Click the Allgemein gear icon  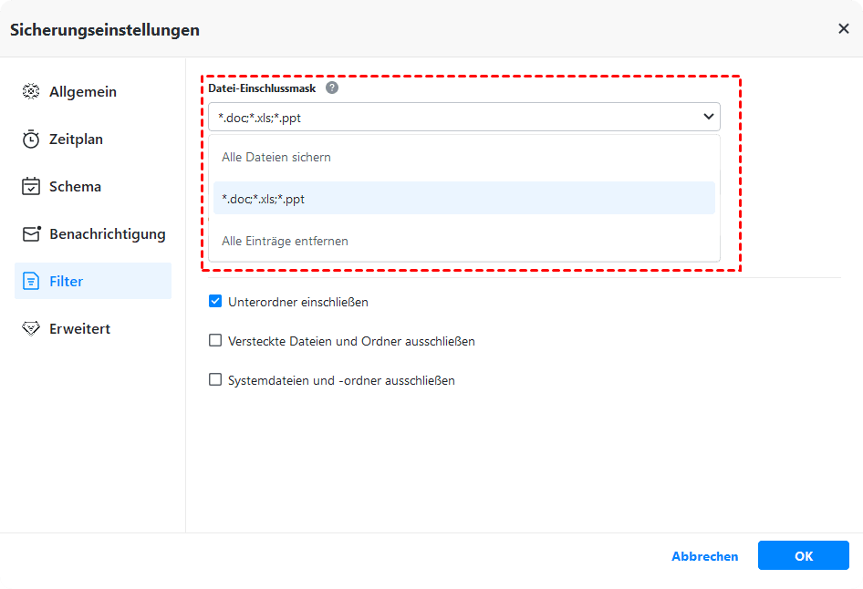click(x=31, y=92)
